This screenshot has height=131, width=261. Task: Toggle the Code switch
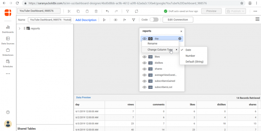point(154,20)
